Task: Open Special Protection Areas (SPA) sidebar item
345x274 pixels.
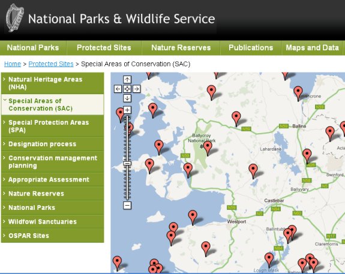Action: click(x=52, y=126)
